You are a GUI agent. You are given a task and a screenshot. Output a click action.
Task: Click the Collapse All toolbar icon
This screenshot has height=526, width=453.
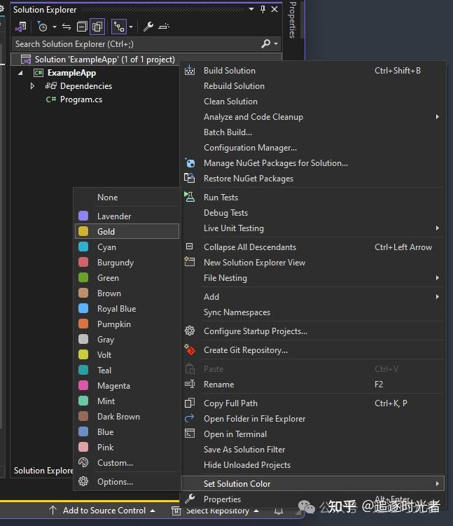coord(82,27)
